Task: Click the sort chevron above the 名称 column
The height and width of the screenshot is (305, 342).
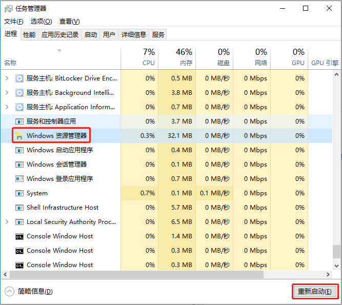Action: click(59, 50)
